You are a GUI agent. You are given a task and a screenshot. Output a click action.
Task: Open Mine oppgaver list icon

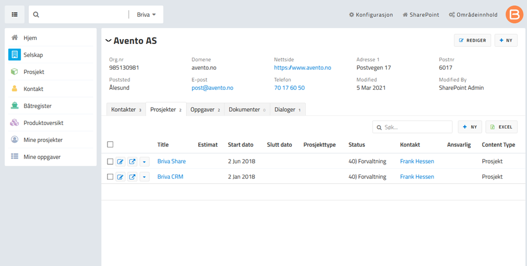[x=14, y=157]
